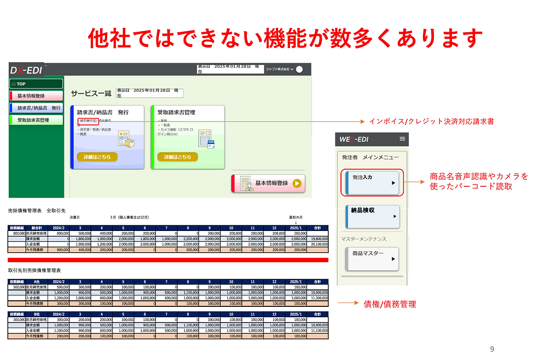535x362 pixels.
Task: Select 請求書/納品書 発行 in sidebar
Action: tap(36, 108)
